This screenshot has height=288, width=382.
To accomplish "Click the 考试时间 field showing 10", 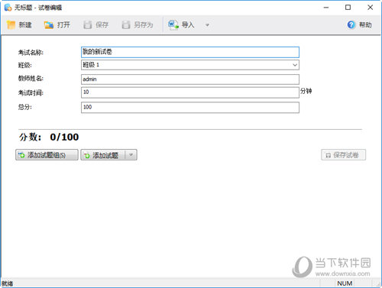I will pyautogui.click(x=190, y=92).
